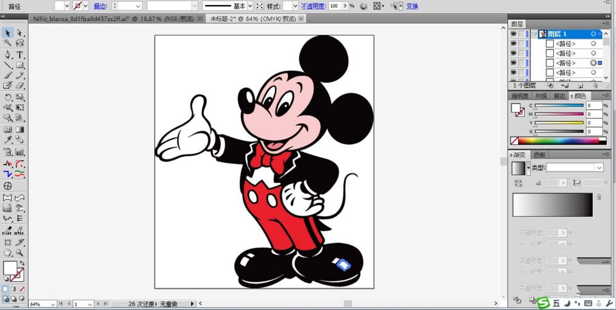Open the stroke color dropdown in control bar

click(x=85, y=6)
